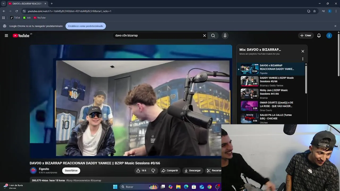Image resolution: width=340 pixels, height=191 pixels.
Task: Click the Crear button
Action: tap(305, 36)
